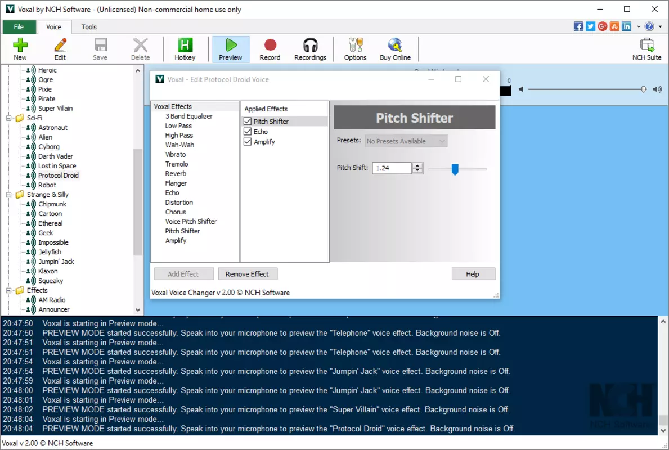This screenshot has height=450, width=669.
Task: Open the social share dropdown arrow
Action: pyautogui.click(x=639, y=26)
